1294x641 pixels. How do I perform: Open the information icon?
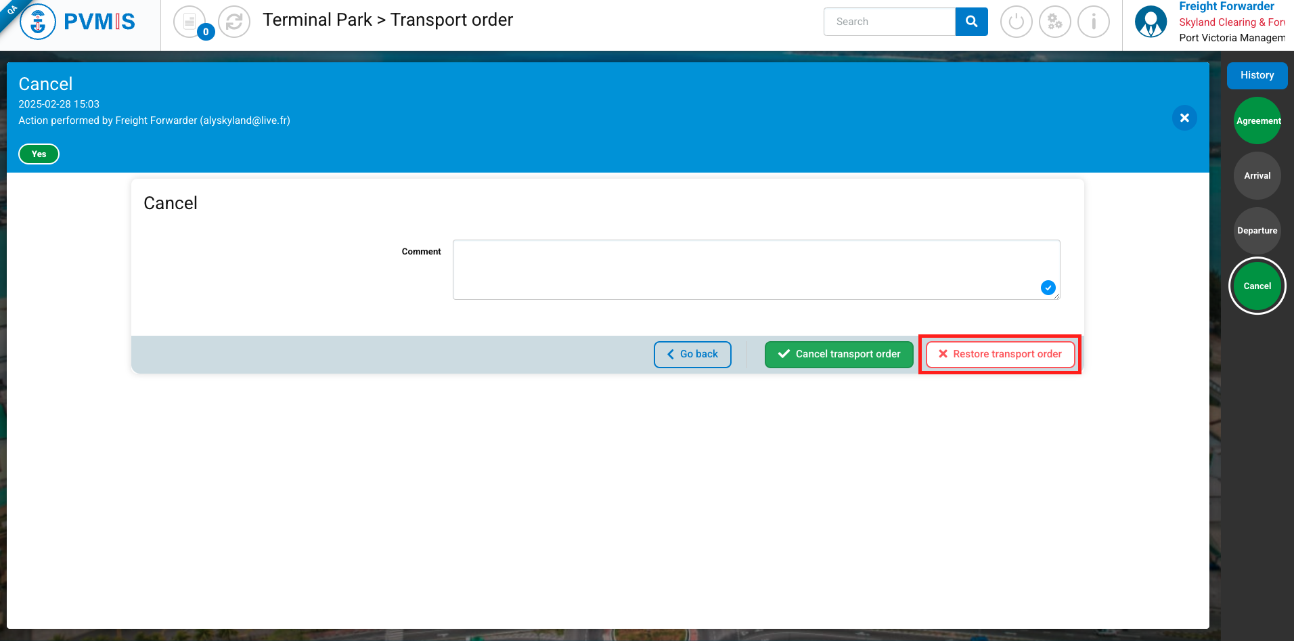click(1093, 22)
